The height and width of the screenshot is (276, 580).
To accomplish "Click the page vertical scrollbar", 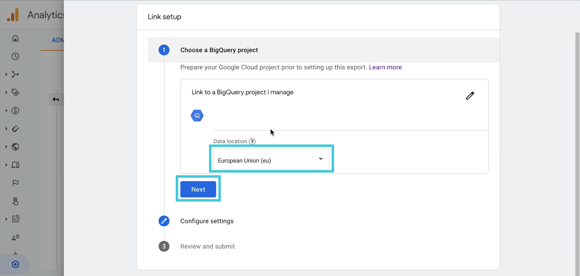I will point(577,154).
